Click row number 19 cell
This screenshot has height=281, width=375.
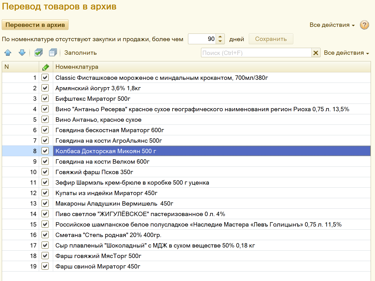pyautogui.click(x=20, y=266)
